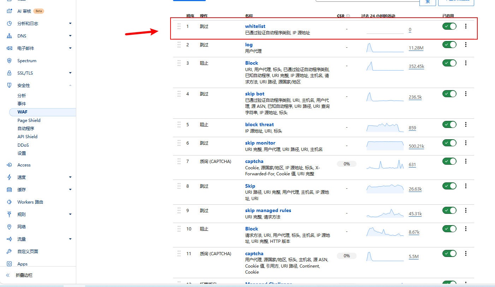Screen dimensions: 495x287
Task: Expand the cache (缓存) sidebar section
Action: coord(70,190)
